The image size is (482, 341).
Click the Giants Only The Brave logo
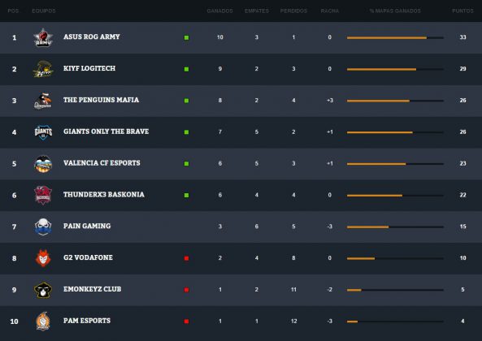point(43,132)
